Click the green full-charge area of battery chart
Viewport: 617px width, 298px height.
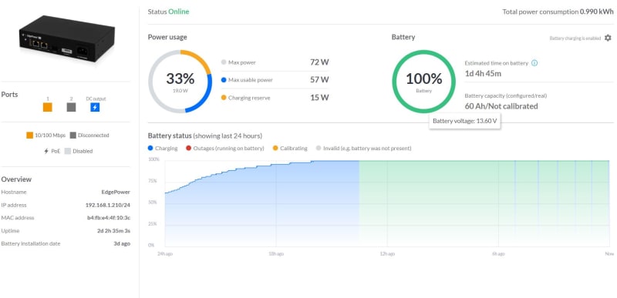tap(484, 204)
